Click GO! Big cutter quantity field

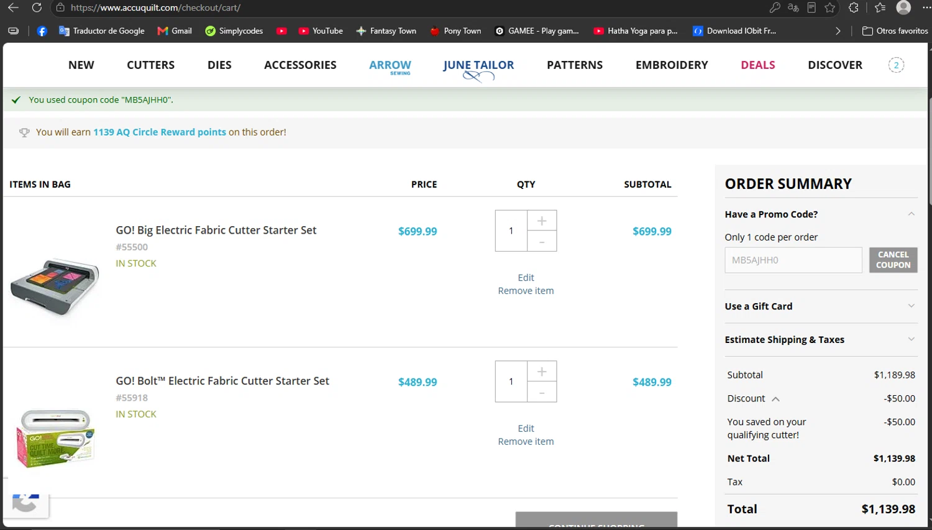tap(511, 231)
